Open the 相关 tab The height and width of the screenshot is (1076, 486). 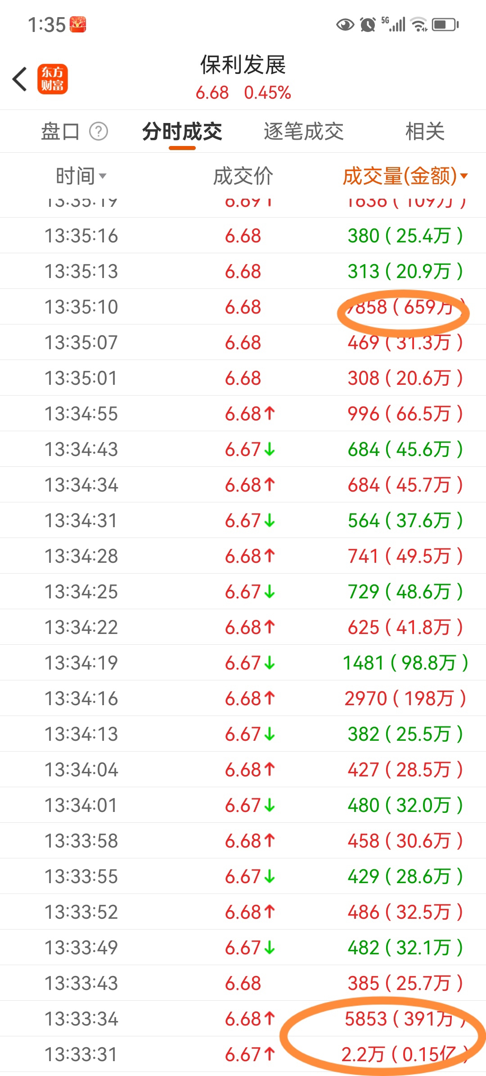[425, 132]
